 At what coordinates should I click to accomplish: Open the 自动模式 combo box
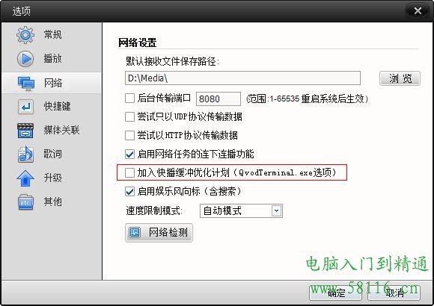point(241,211)
